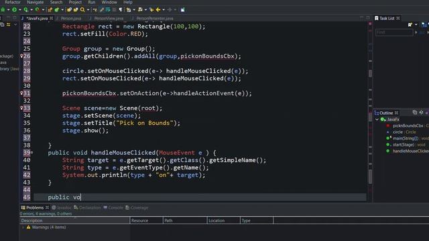Click the Open Type toolbar icon
Viewport: 429px width, 241px height.
pos(69,10)
